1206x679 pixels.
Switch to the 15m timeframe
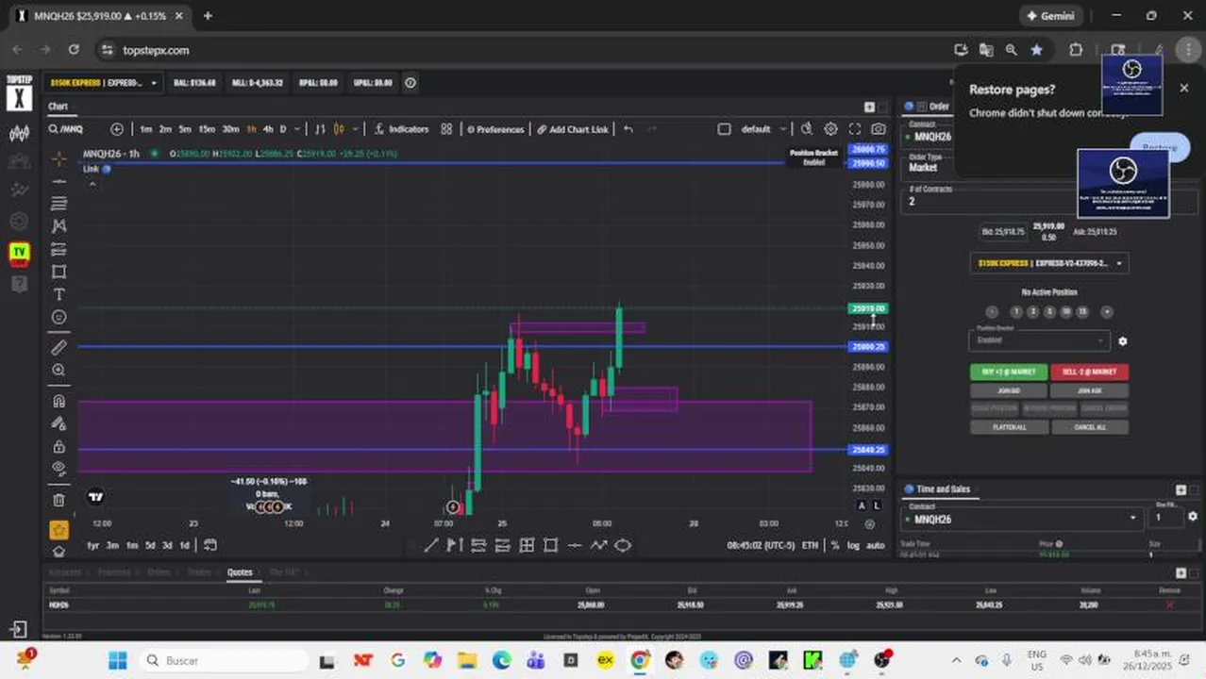click(206, 129)
